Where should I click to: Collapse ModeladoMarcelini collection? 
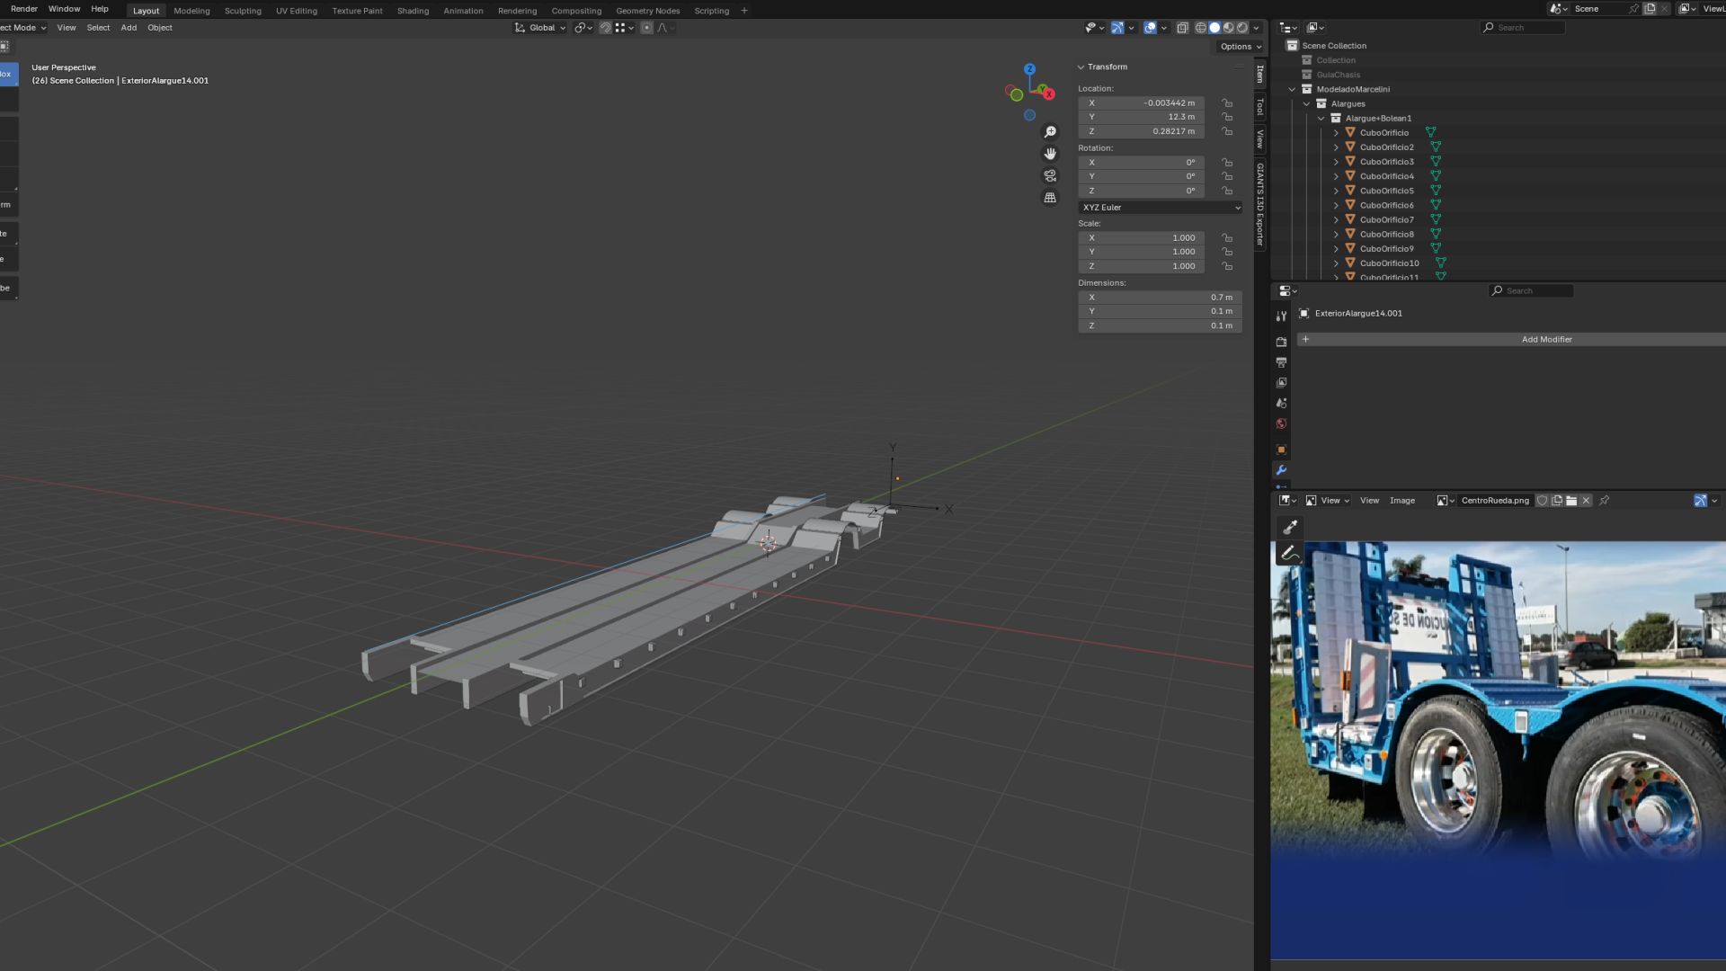click(1292, 89)
